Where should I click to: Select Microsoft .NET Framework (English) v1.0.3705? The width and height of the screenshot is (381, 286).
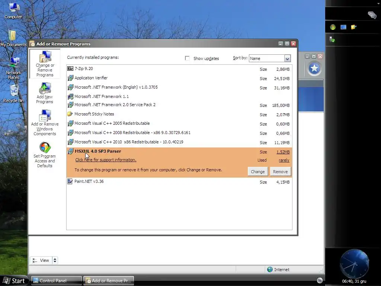click(x=179, y=87)
